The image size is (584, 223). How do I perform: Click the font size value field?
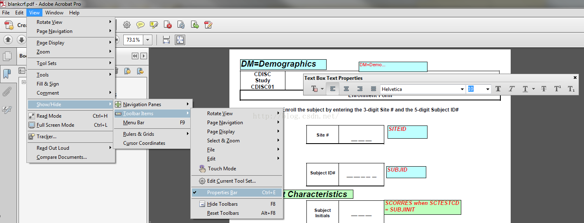pos(476,89)
